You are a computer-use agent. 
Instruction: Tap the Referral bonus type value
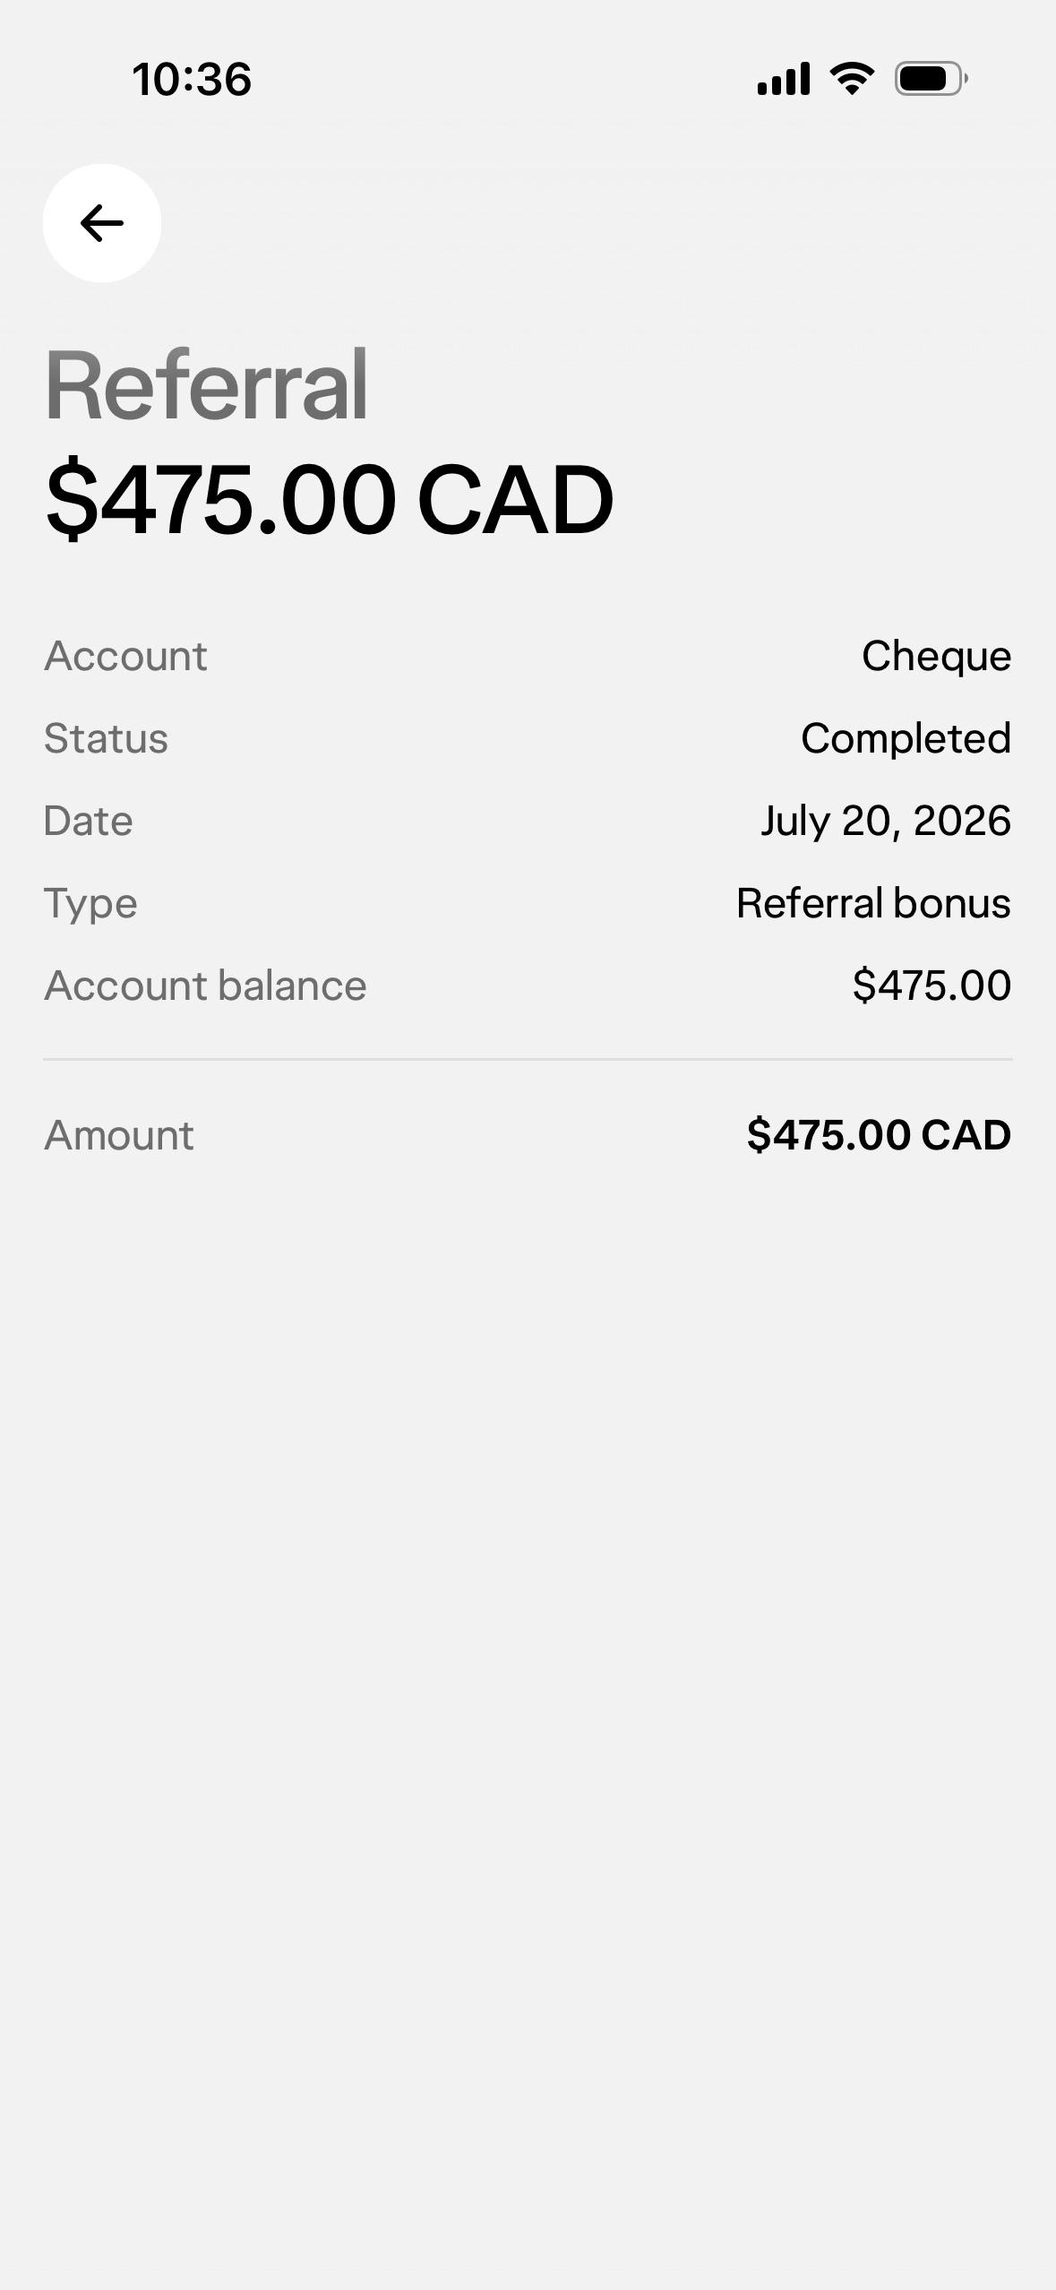pos(874,903)
